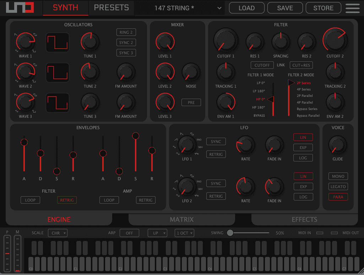
Task: Toggle the SYNC 3 oscillator button
Action: click(x=126, y=53)
